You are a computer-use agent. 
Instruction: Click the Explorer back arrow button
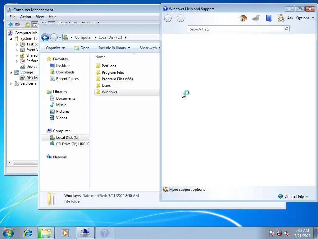[x=45, y=37]
